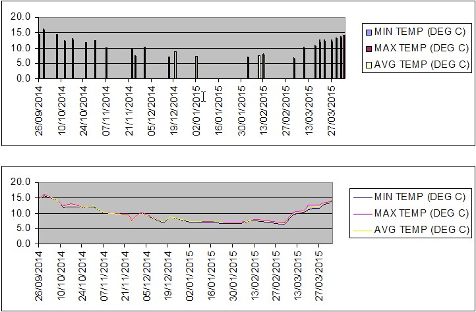
Task: Select MIN TEMP (DEG C) text in bar chart legend
Action: pos(420,32)
